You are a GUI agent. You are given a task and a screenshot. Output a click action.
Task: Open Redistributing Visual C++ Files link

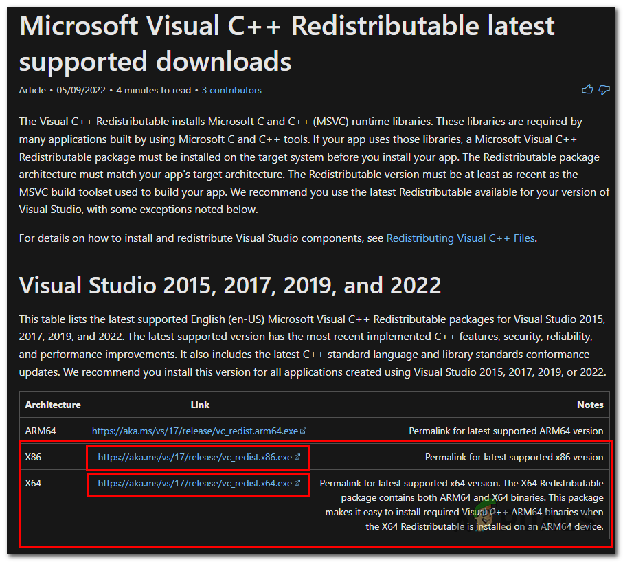(460, 238)
